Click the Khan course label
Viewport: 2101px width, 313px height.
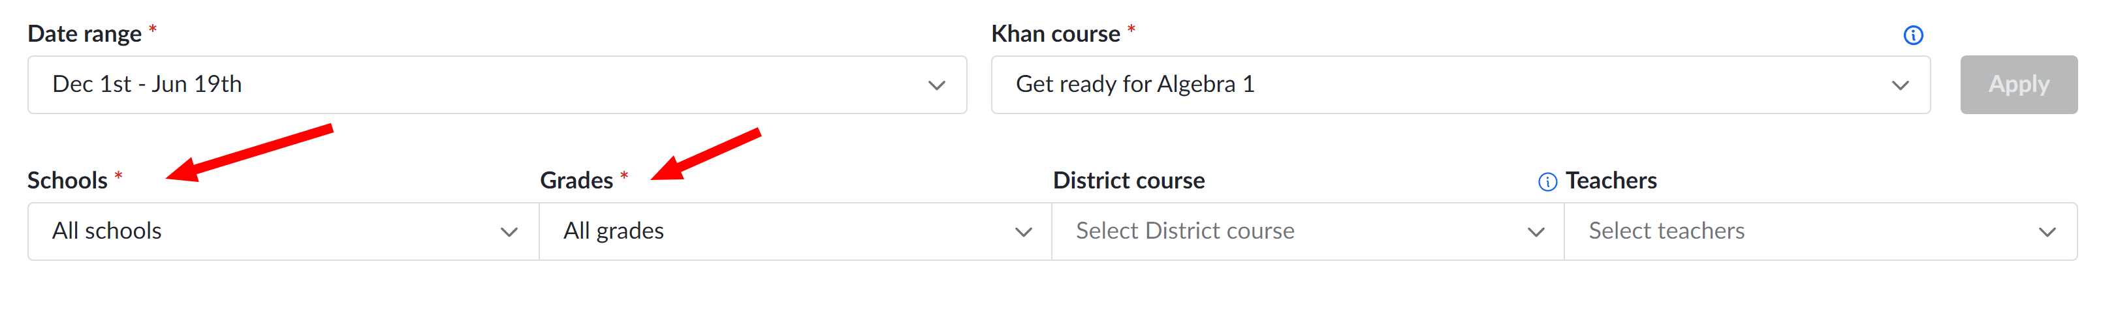(x=1055, y=34)
